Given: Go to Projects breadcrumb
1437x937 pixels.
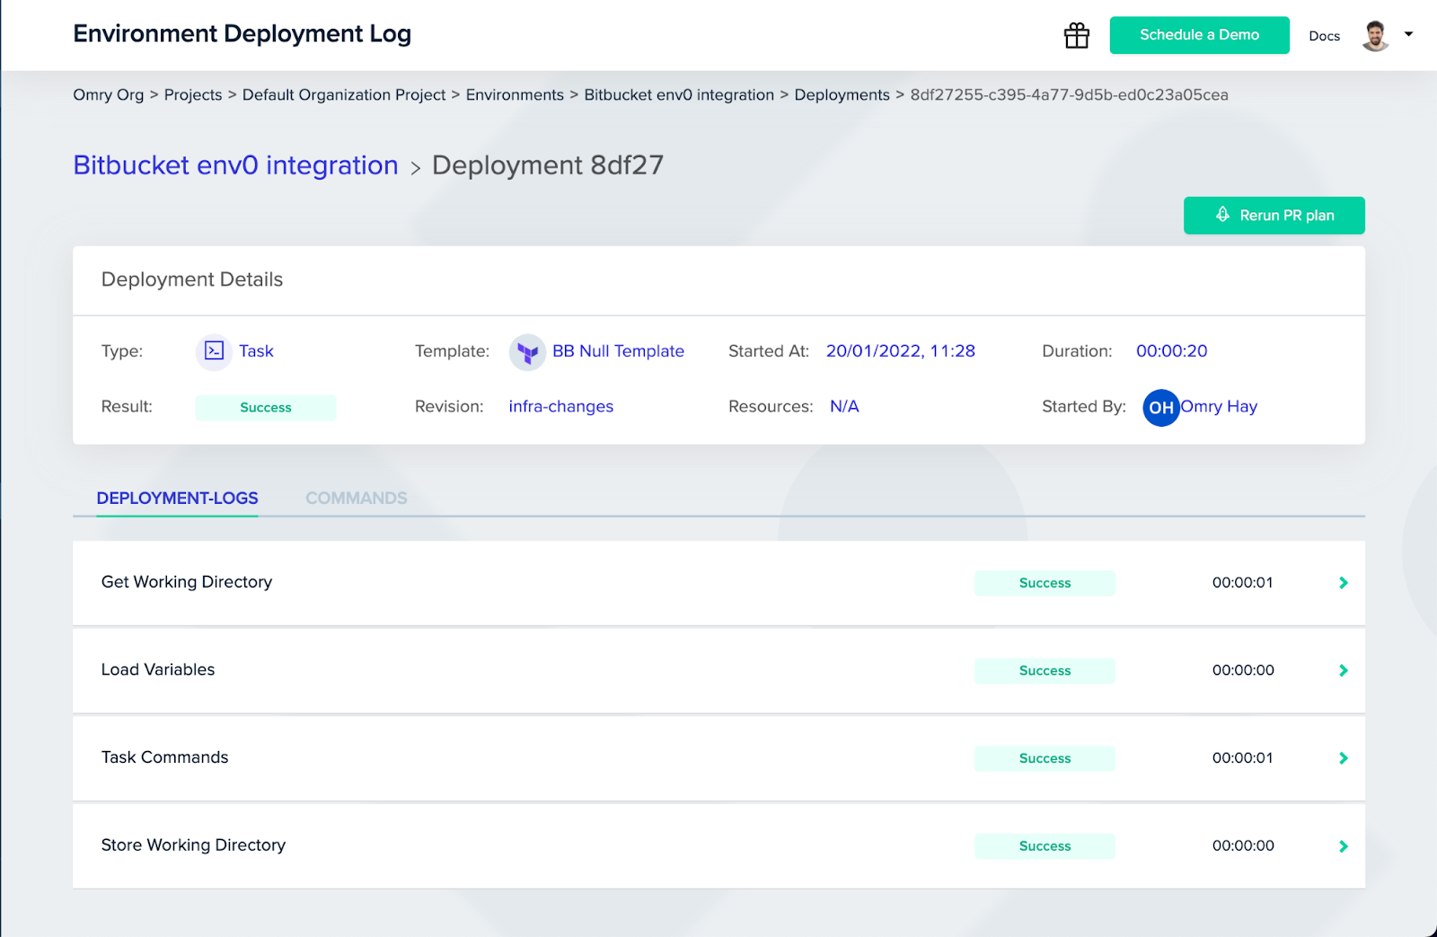Looking at the screenshot, I should [x=193, y=95].
